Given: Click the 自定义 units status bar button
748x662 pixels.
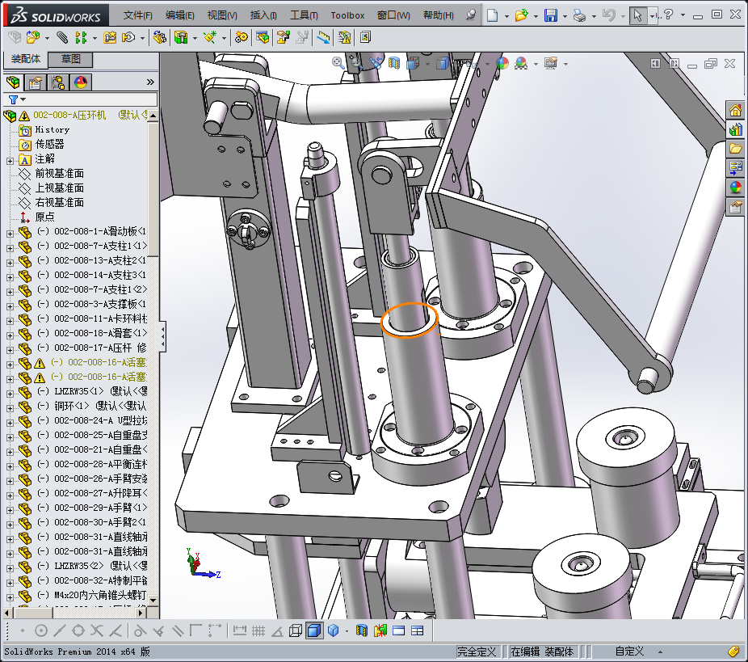Looking at the screenshot, I should (x=629, y=651).
